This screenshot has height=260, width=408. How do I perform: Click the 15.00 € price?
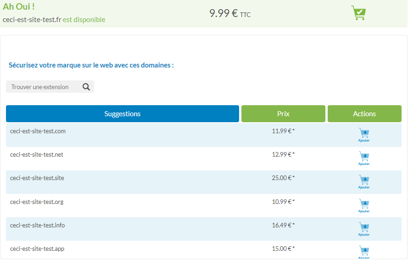(283, 249)
